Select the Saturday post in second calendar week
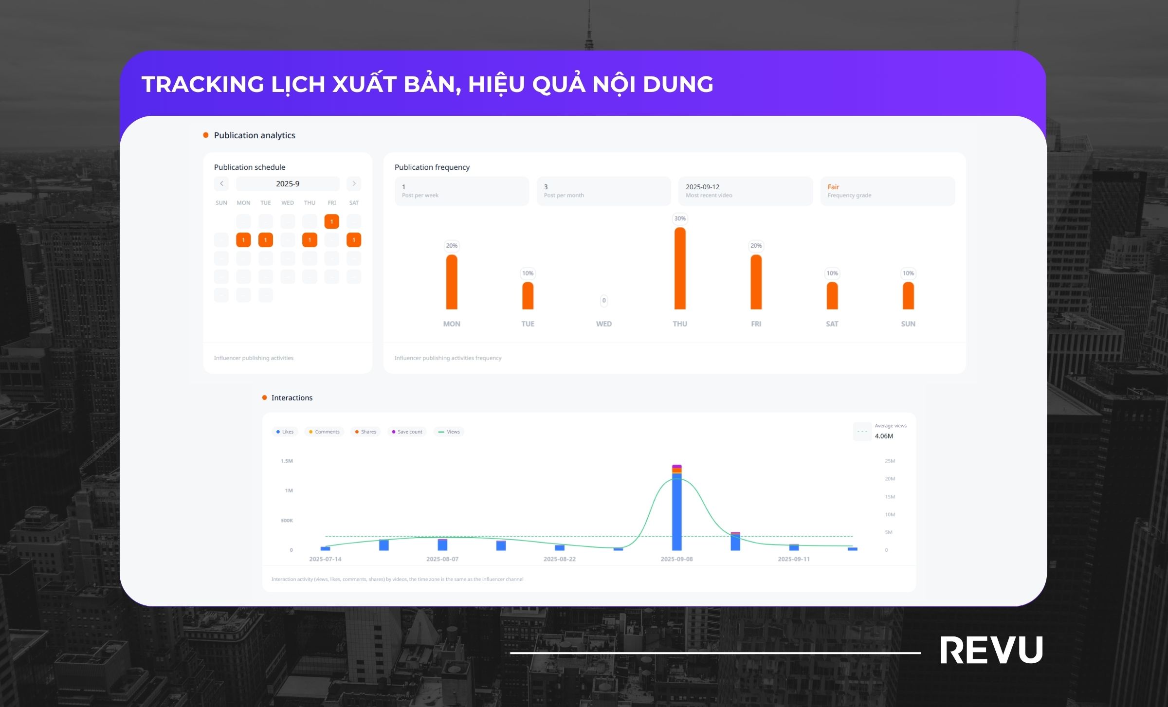This screenshot has width=1168, height=707. pyautogui.click(x=354, y=240)
